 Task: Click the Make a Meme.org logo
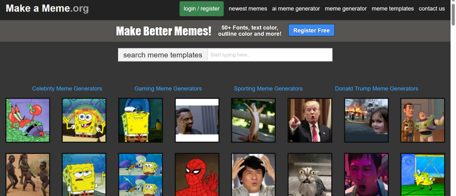pyautogui.click(x=47, y=9)
